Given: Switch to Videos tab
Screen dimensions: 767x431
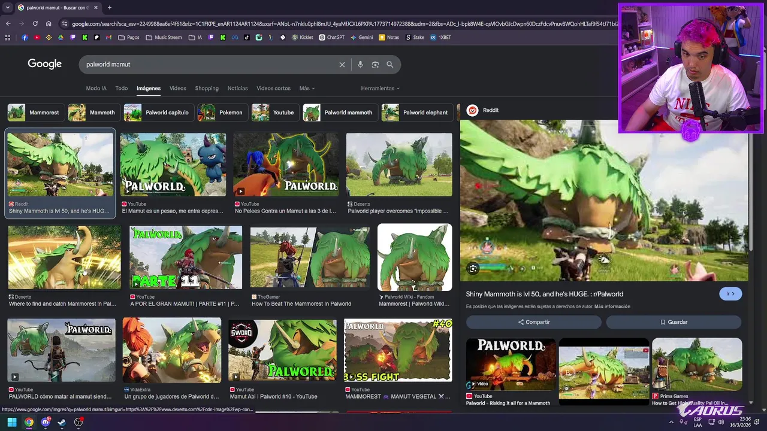Looking at the screenshot, I should [178, 89].
